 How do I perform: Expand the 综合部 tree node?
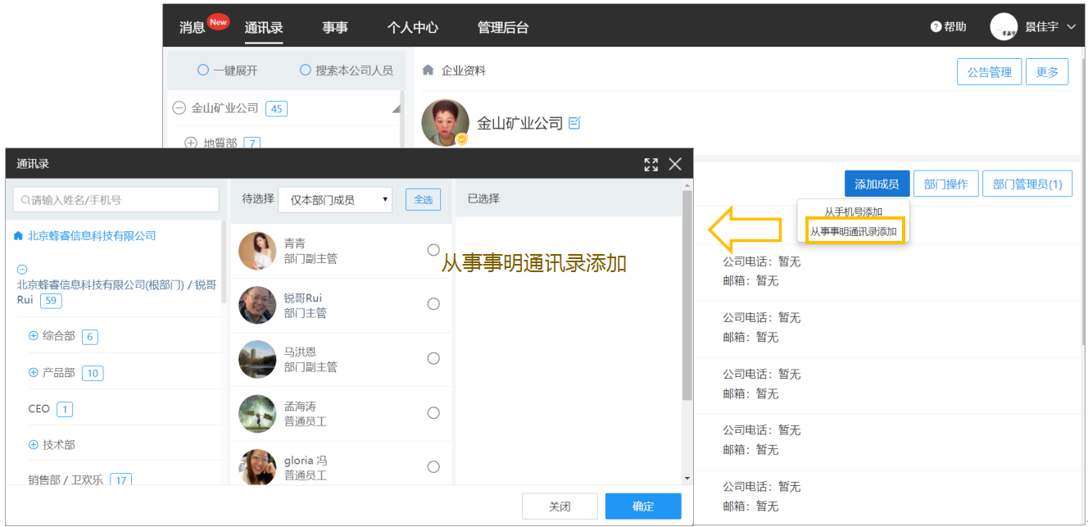pyautogui.click(x=34, y=336)
